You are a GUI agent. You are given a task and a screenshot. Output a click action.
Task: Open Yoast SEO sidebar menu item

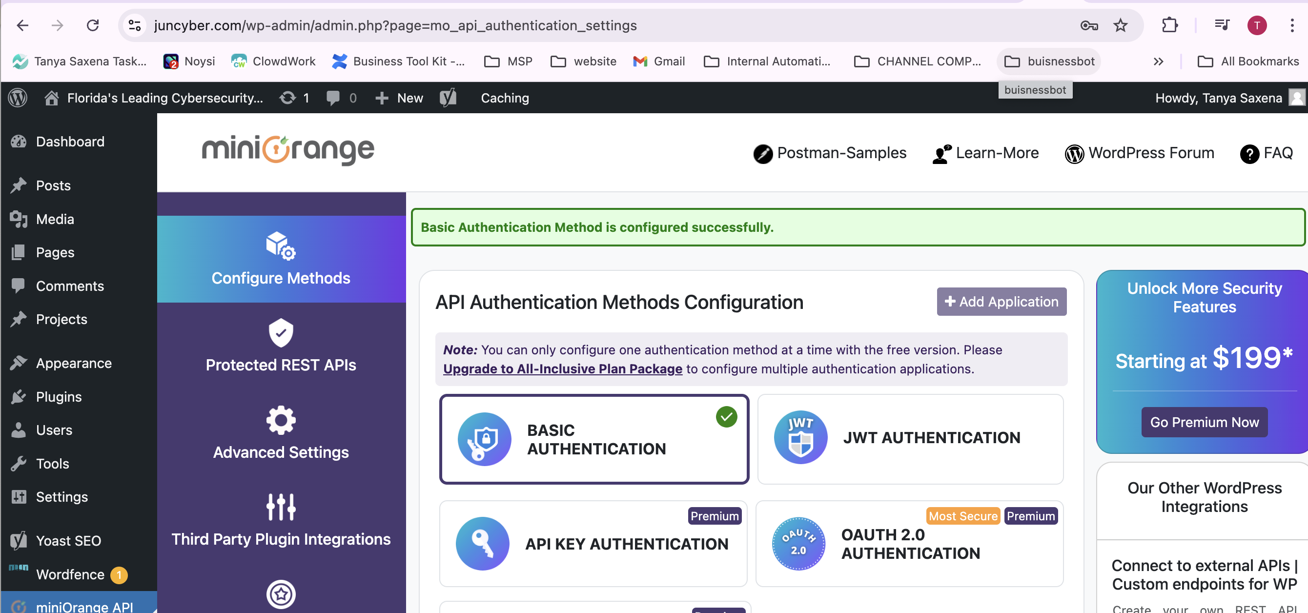tap(68, 541)
